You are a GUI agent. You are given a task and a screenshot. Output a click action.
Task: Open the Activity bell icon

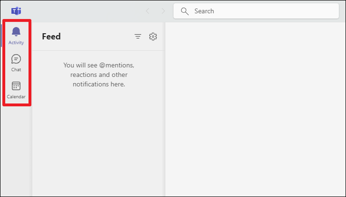(16, 31)
